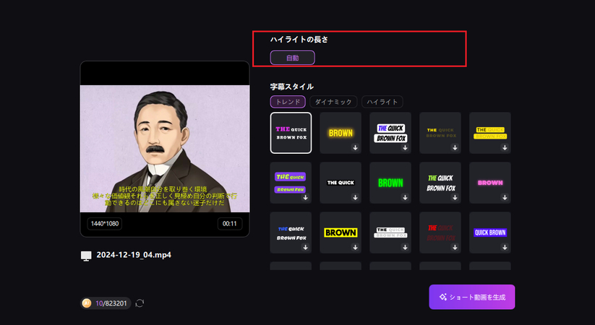
Task: Choose the dim gold THE QUICK BROWN FOX style
Action: pos(440,133)
